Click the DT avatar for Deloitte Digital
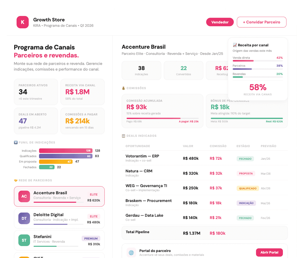This screenshot has height=258, width=301. (x=24, y=218)
